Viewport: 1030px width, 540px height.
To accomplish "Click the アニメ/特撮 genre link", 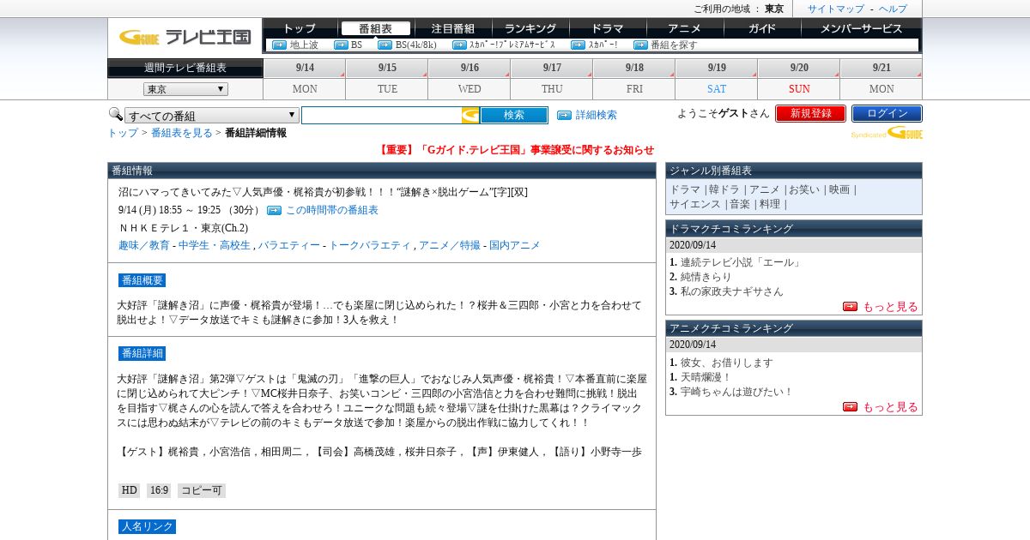I will pos(450,245).
